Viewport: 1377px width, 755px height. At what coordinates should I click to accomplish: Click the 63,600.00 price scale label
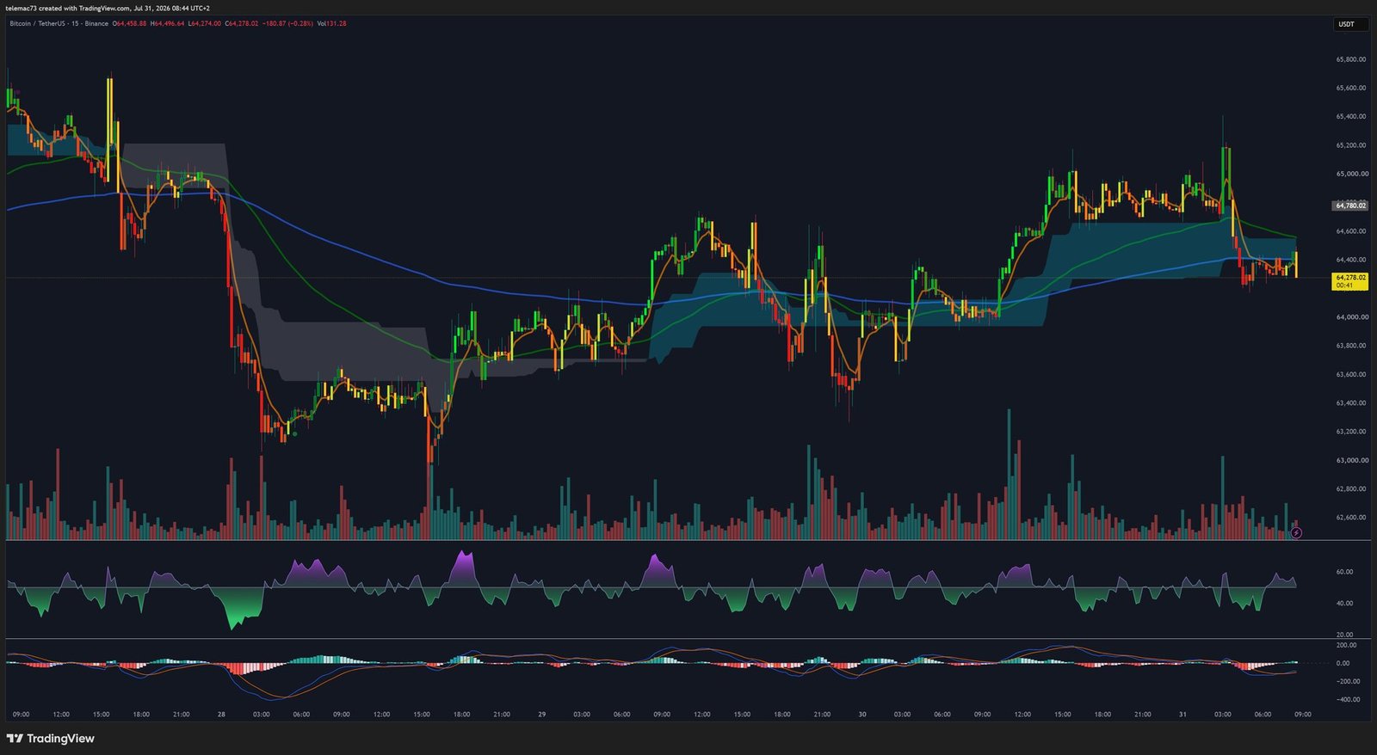coord(1351,374)
